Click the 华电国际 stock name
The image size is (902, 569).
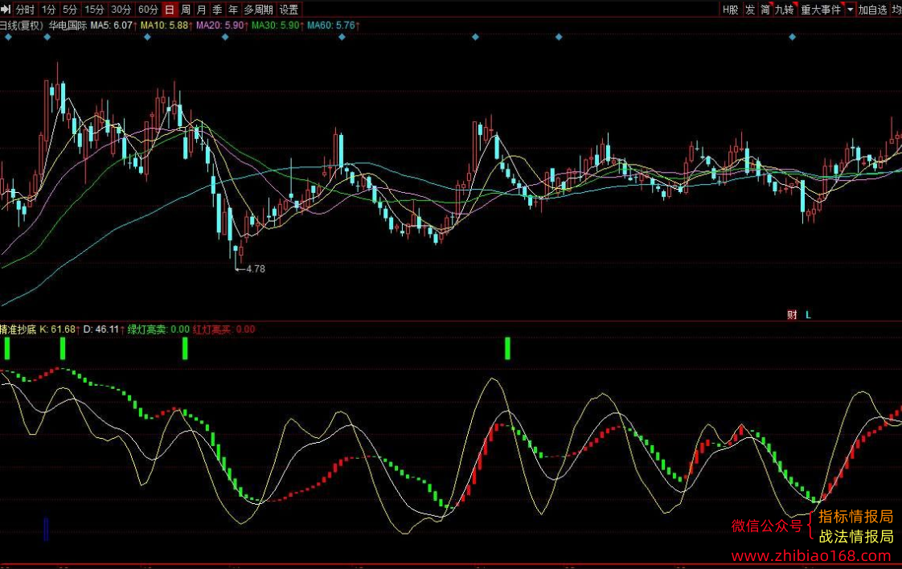click(68, 25)
